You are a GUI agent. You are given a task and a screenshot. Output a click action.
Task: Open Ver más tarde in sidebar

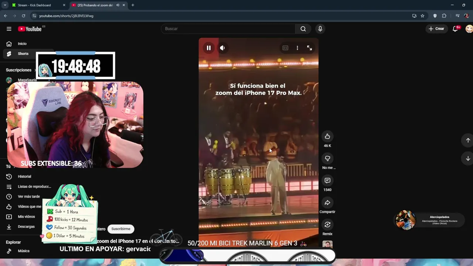coord(29,197)
